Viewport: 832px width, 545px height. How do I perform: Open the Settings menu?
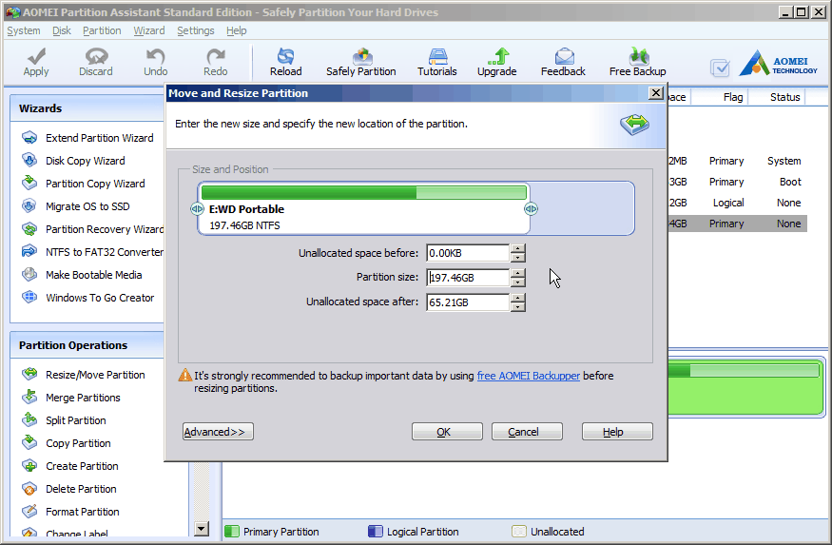[x=196, y=30]
